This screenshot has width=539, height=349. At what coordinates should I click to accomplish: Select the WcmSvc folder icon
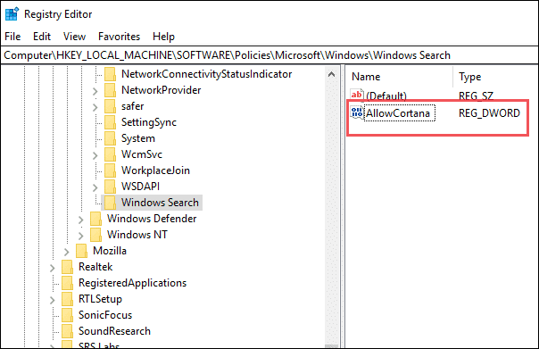pos(110,154)
